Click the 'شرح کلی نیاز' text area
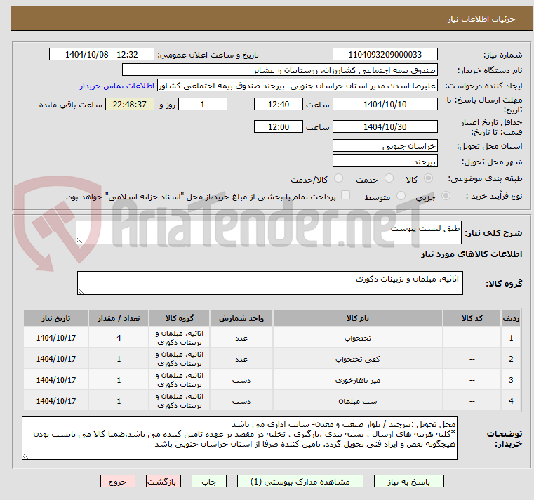Viewport: 534px width, 500px height. tap(269, 233)
